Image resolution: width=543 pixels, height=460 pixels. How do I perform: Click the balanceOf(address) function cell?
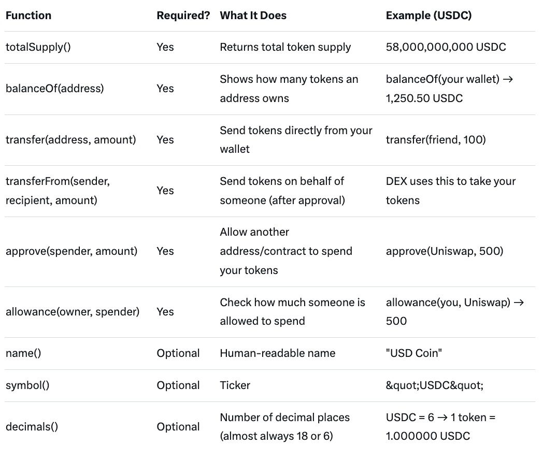point(54,89)
